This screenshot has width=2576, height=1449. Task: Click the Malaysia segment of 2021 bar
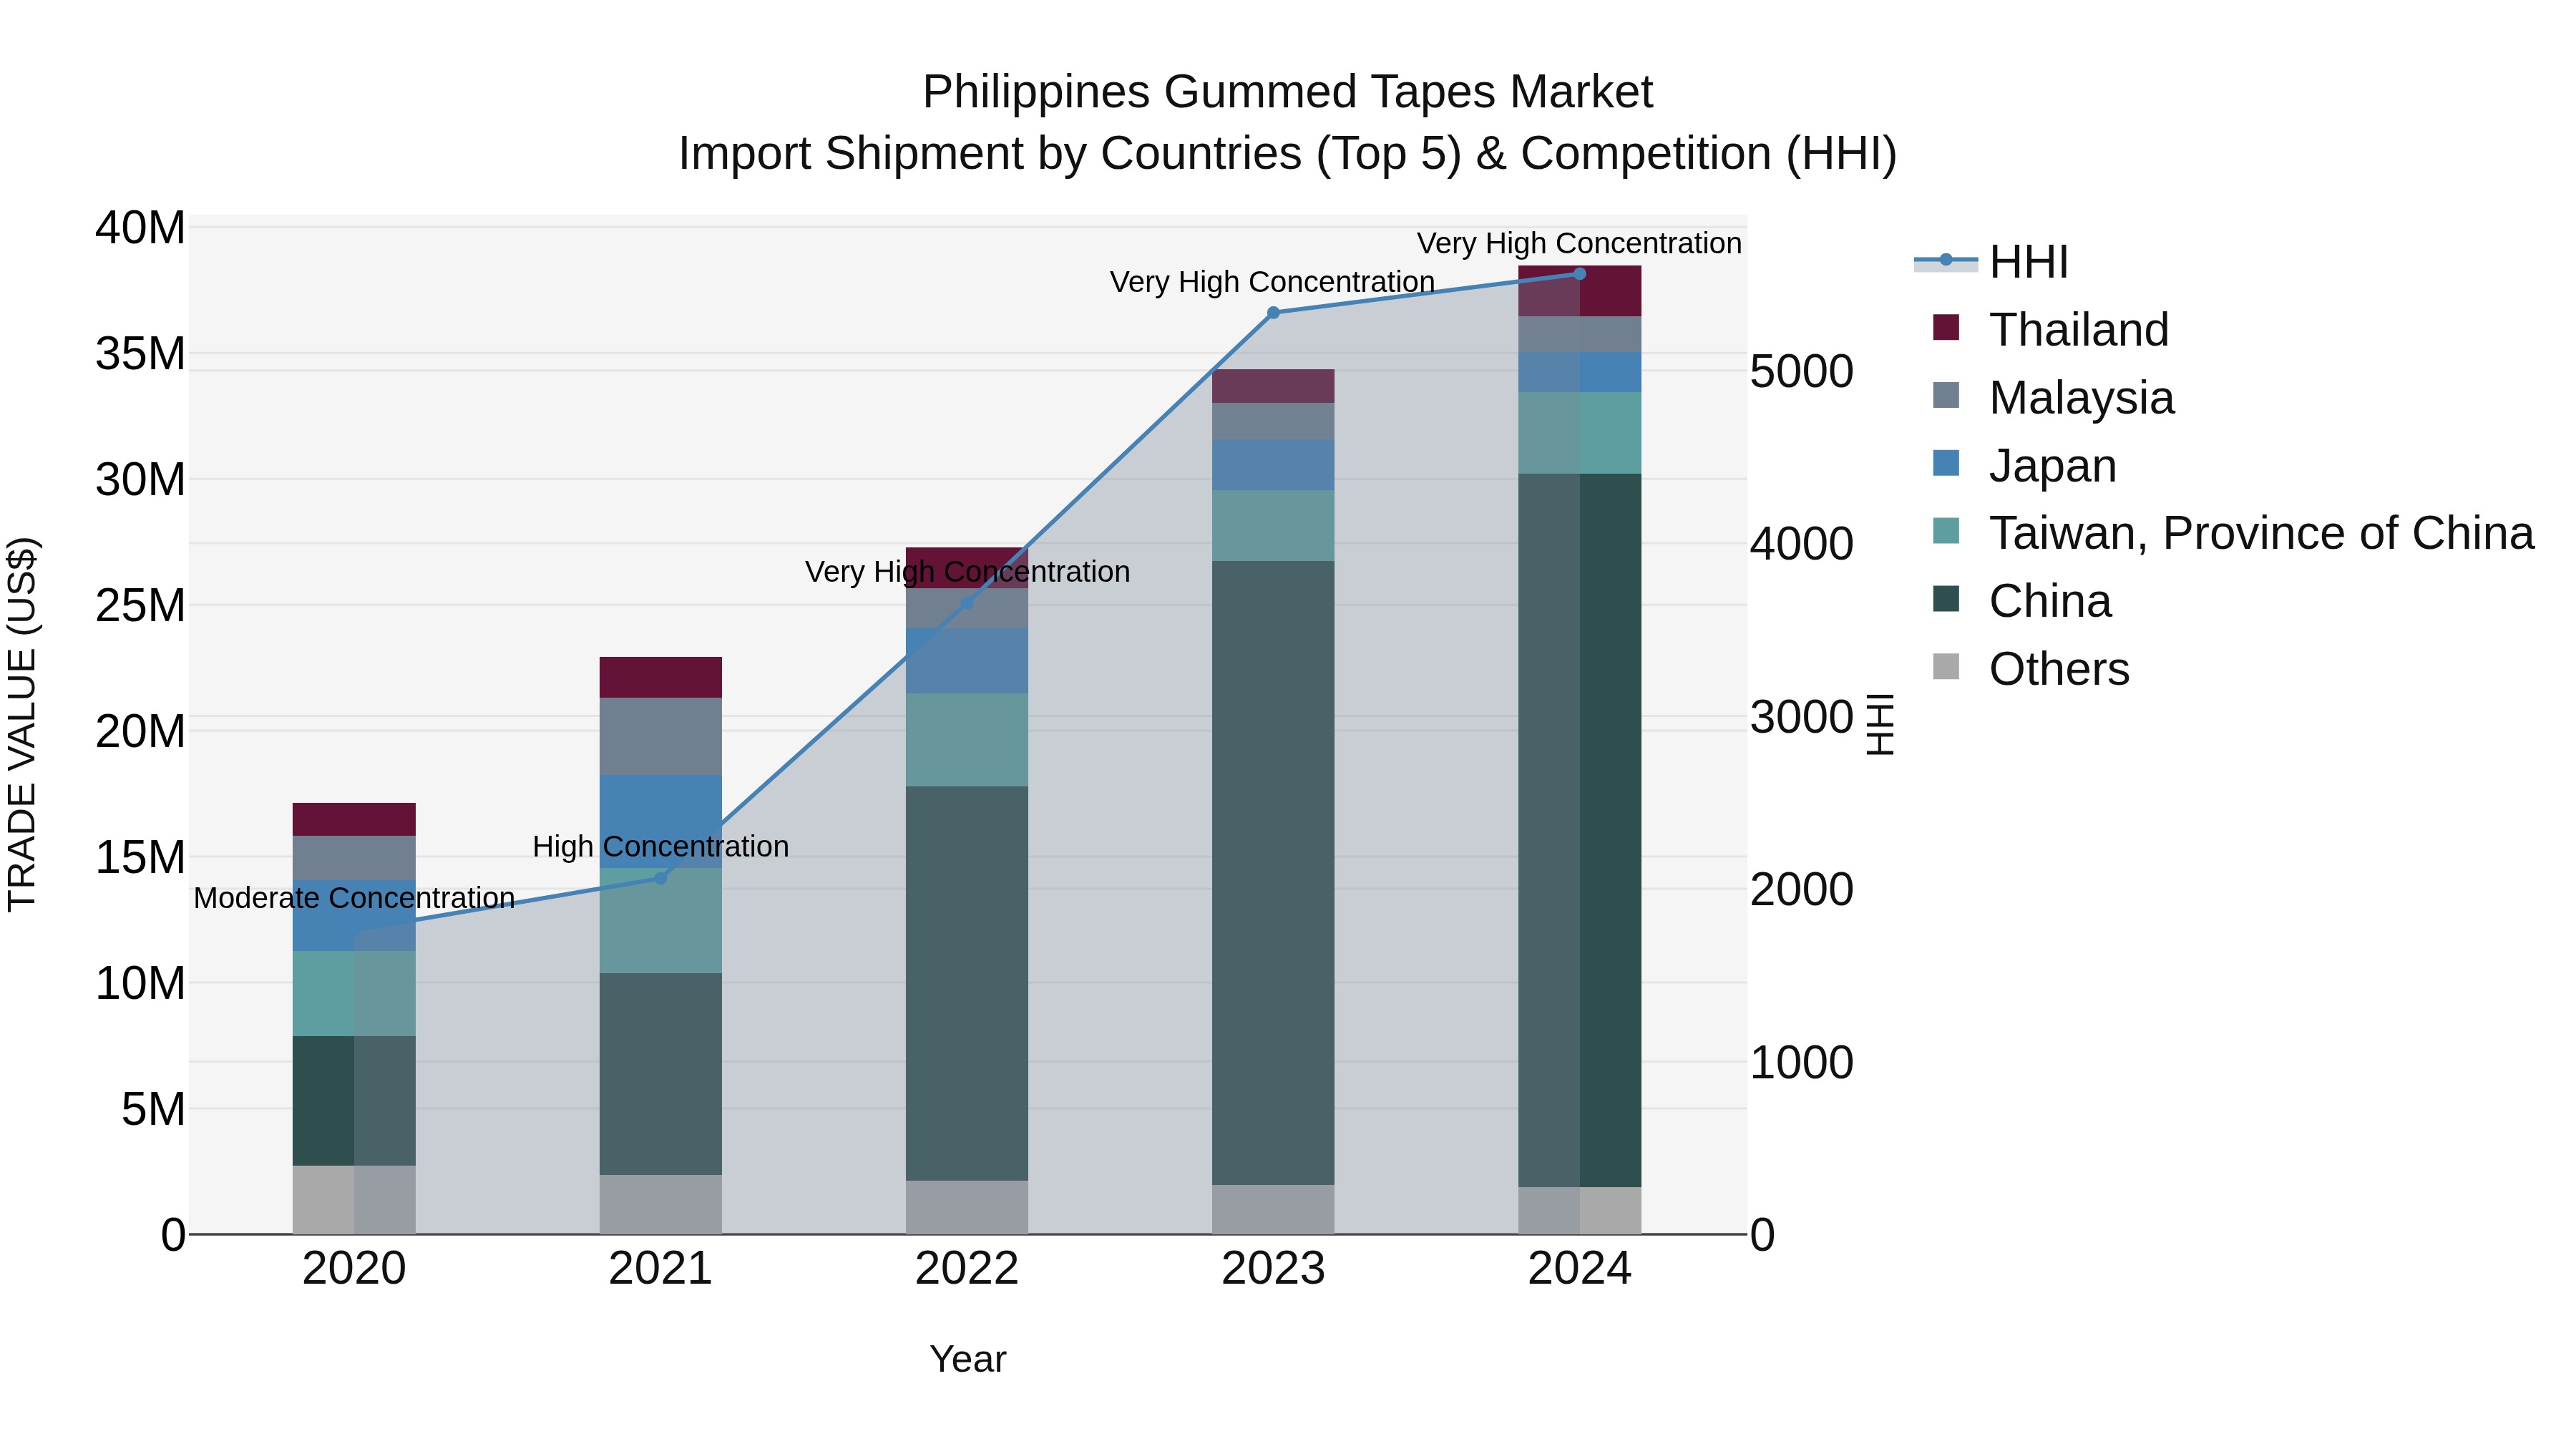[660, 737]
